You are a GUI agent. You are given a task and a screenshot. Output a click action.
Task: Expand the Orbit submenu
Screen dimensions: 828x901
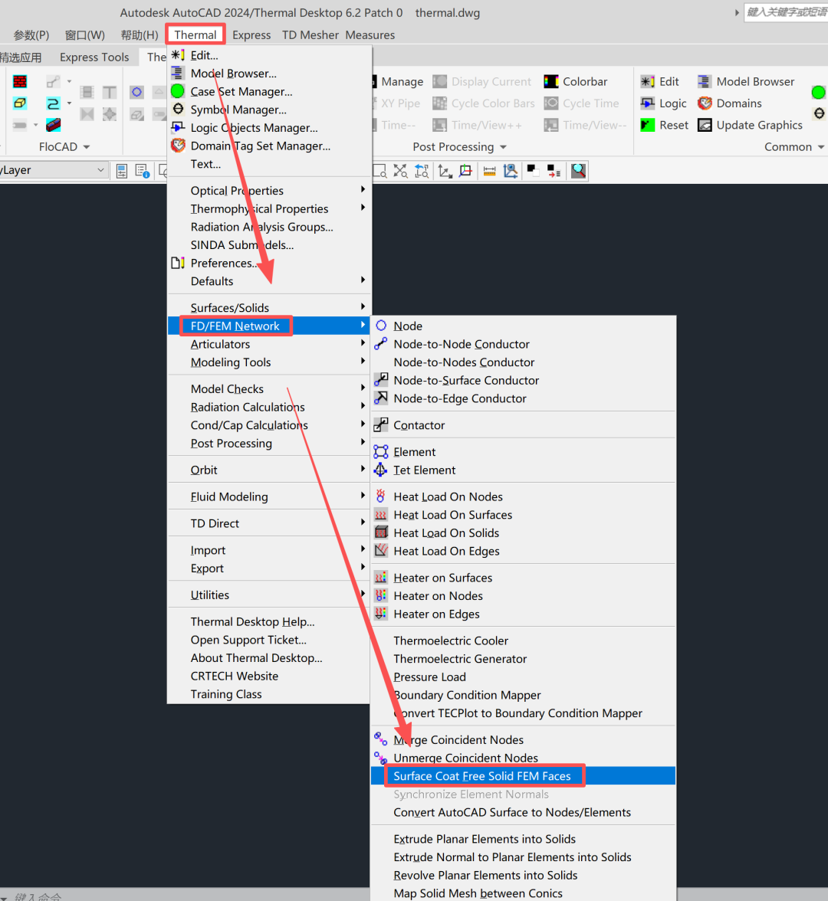pos(268,470)
